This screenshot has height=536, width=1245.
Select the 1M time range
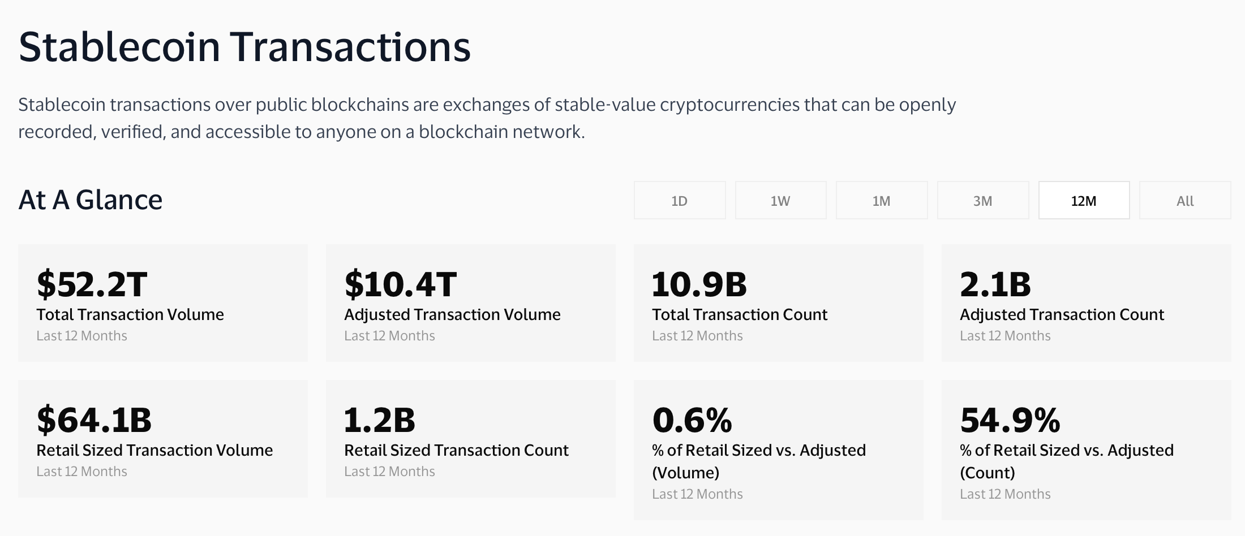[881, 200]
